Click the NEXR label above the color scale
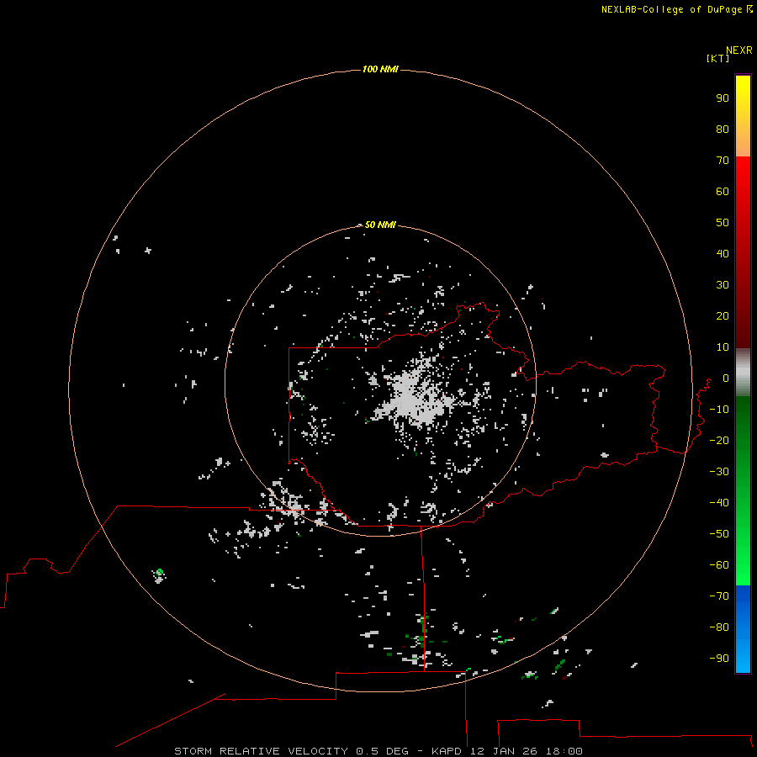Viewport: 757px width, 757px height. pyautogui.click(x=739, y=50)
